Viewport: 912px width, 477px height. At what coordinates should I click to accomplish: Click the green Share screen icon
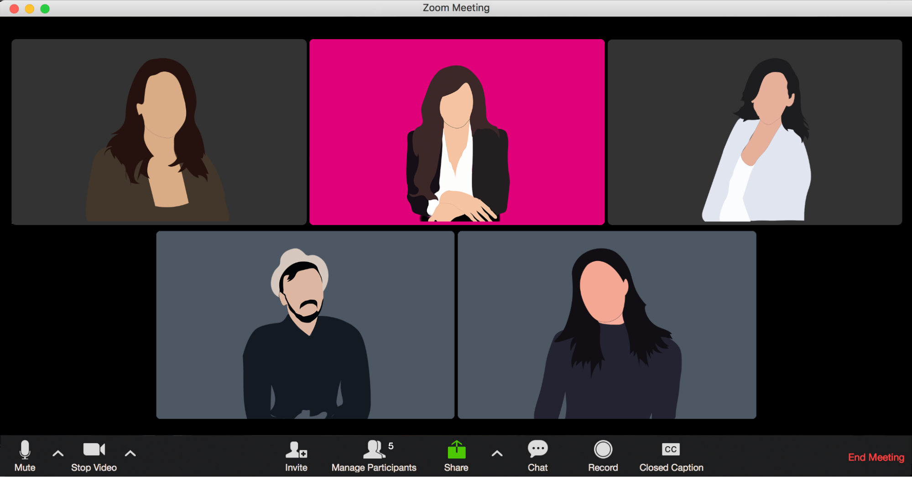coord(456,450)
